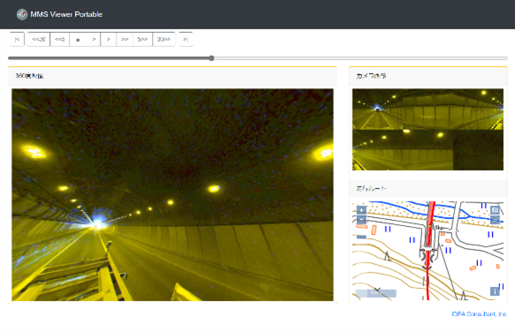Jump to the first frame with |< button

tap(17, 40)
